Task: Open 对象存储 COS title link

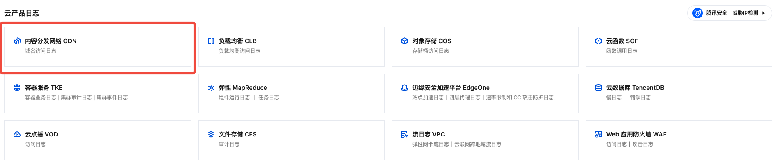Action: point(432,41)
